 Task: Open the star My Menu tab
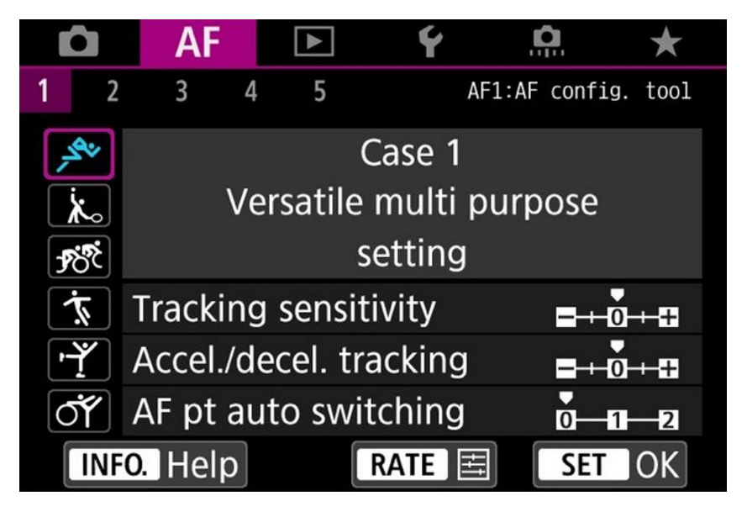point(666,43)
